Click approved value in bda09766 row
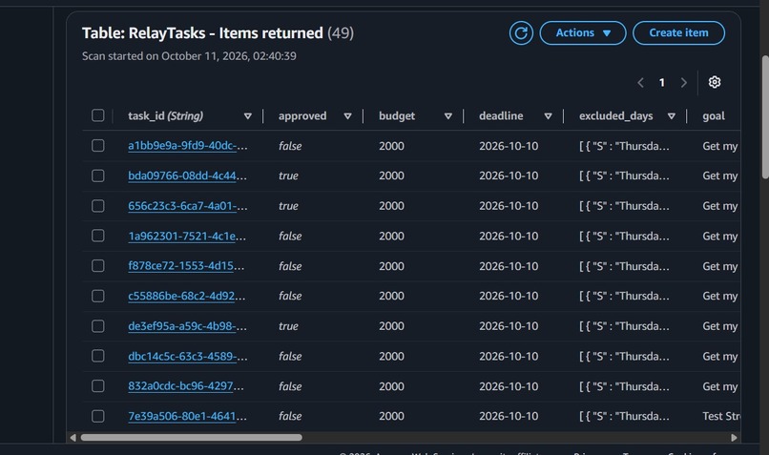Viewport: 769px width, 455px height. pos(288,176)
